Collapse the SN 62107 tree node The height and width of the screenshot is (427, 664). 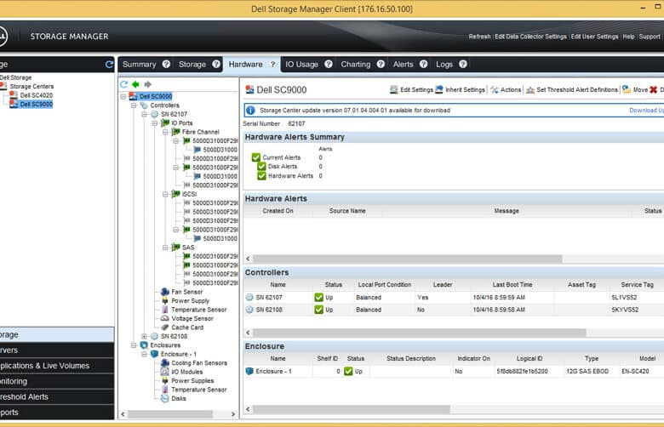[x=145, y=114]
